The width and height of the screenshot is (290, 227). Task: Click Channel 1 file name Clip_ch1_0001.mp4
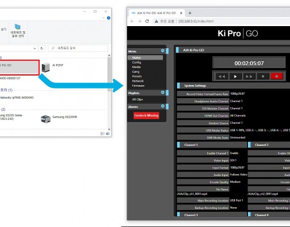(192, 194)
